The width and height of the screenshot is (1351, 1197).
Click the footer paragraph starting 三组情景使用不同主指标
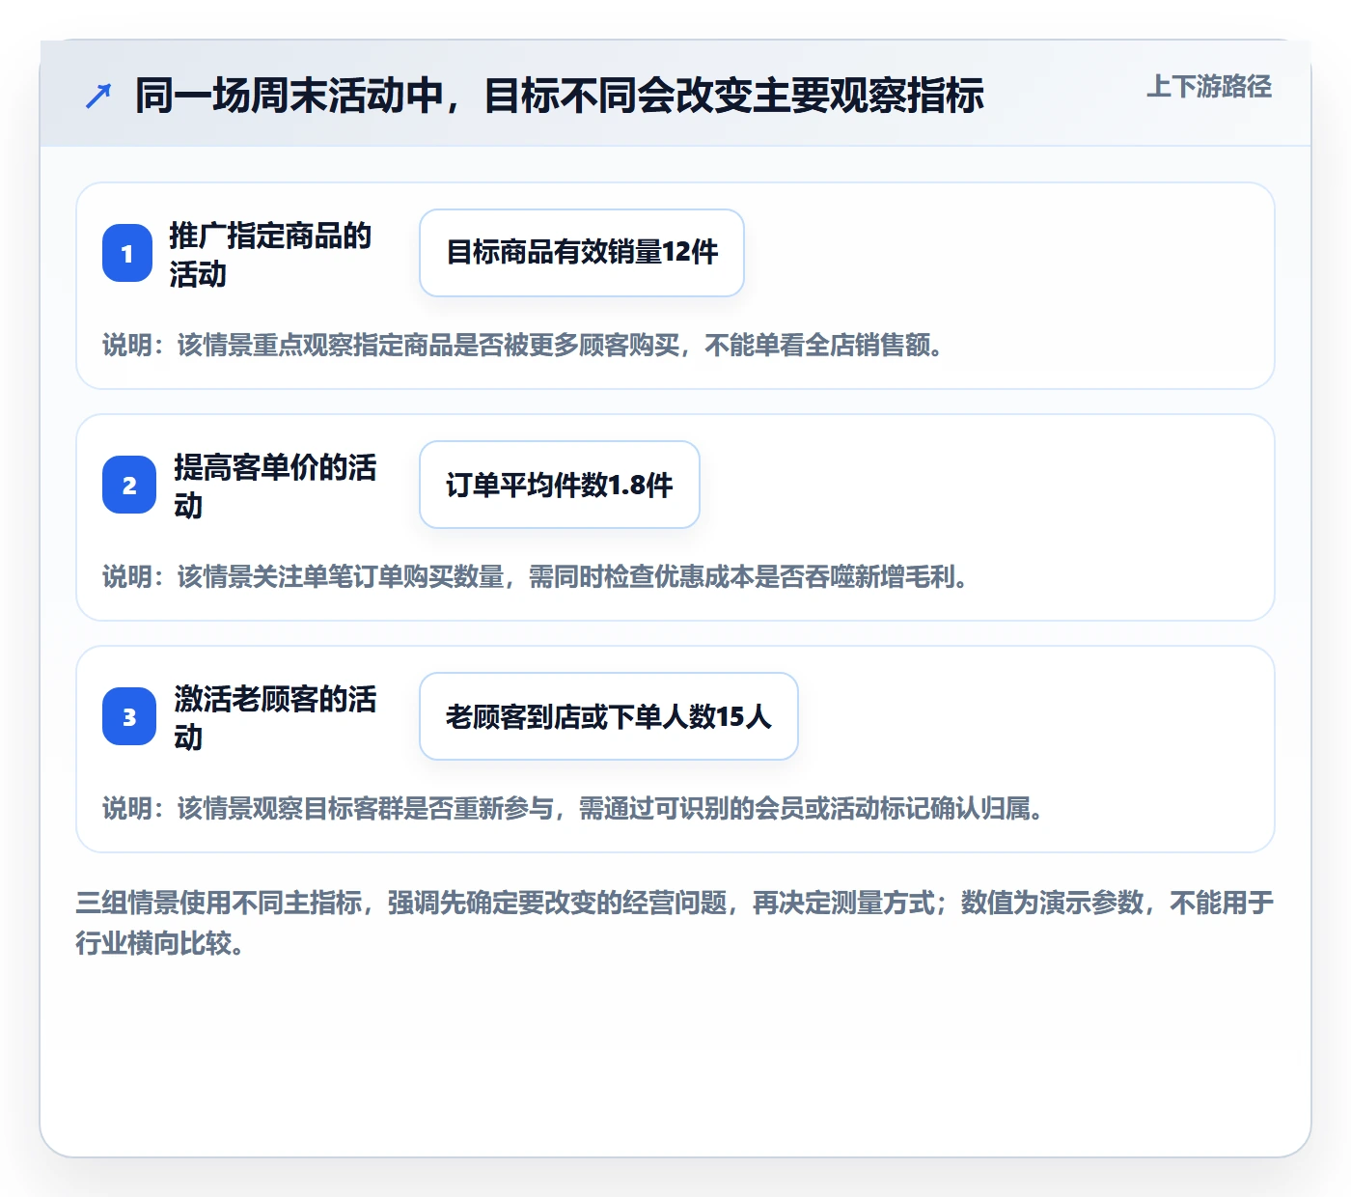675,923
